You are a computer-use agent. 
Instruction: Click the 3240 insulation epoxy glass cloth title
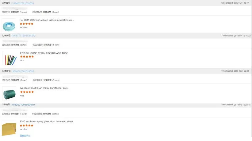(46, 121)
